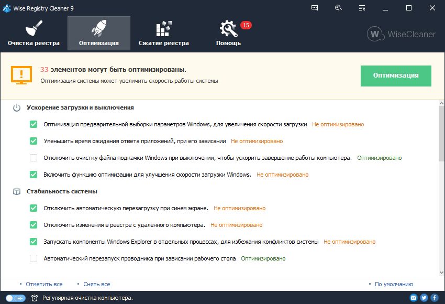Uncheck Уменьшить время ожидания ответа приложений

pyautogui.click(x=34, y=141)
